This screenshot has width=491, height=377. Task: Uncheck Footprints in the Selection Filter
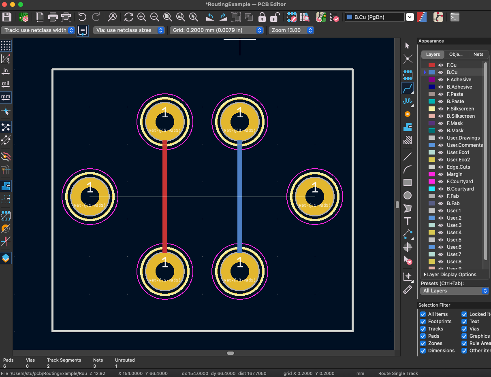pyautogui.click(x=422, y=321)
